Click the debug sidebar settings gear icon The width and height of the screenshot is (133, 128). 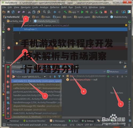[x=8, y=103]
